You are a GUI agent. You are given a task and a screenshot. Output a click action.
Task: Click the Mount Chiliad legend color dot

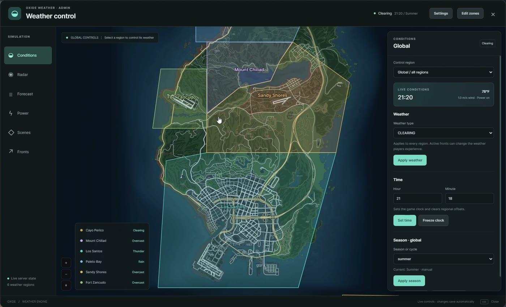pyautogui.click(x=81, y=241)
